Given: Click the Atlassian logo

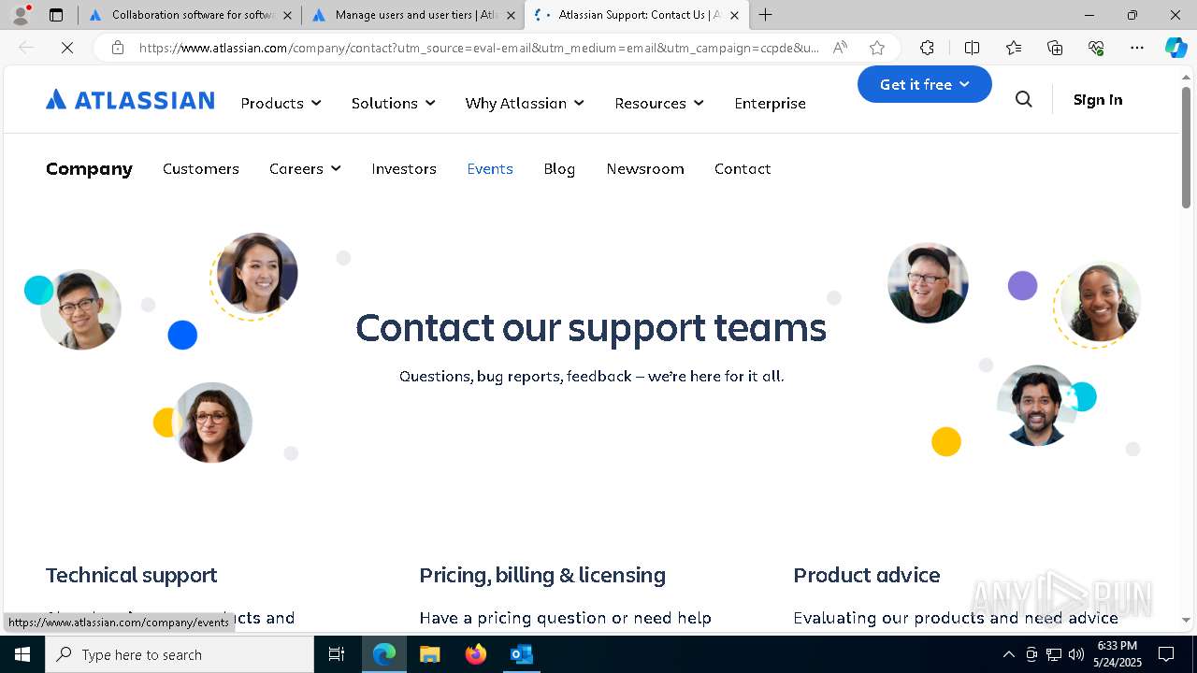Looking at the screenshot, I should (130, 100).
